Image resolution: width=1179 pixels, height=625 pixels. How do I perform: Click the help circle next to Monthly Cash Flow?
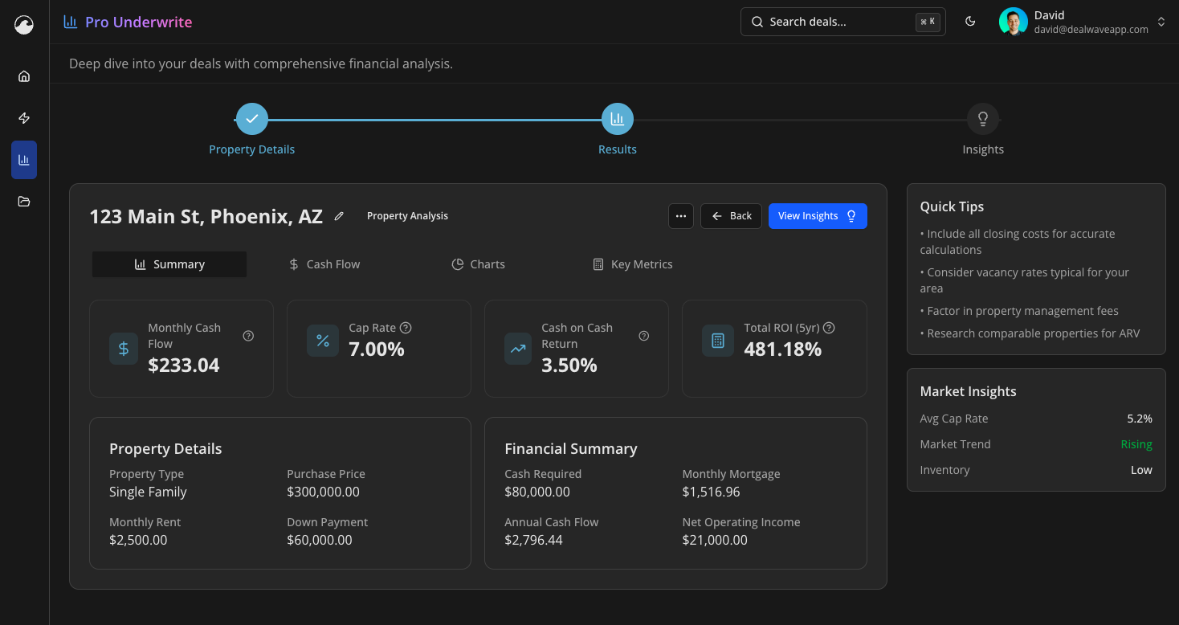pos(248,335)
